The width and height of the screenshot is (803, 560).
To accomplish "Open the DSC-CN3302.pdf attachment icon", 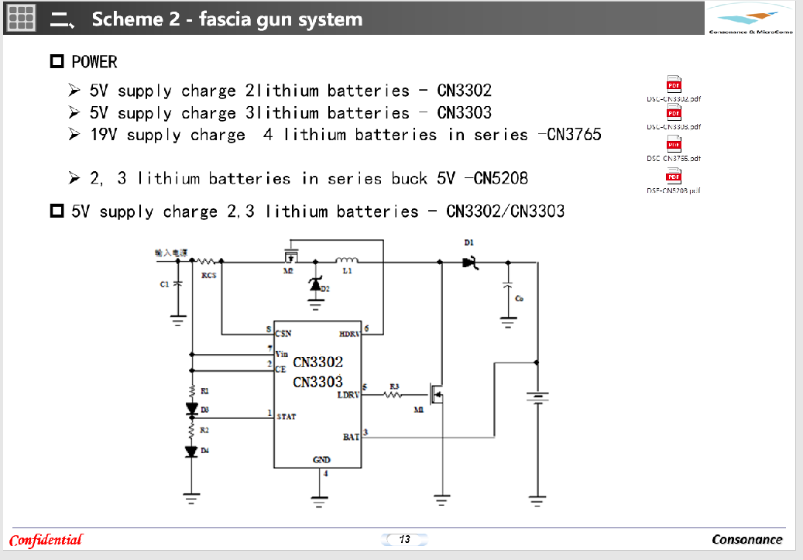I will (x=674, y=84).
